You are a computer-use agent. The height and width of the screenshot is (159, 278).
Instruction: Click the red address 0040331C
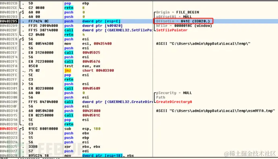click(x=9, y=129)
